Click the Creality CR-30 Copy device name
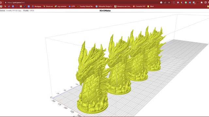This screenshot has width=209, height=117. point(14,11)
